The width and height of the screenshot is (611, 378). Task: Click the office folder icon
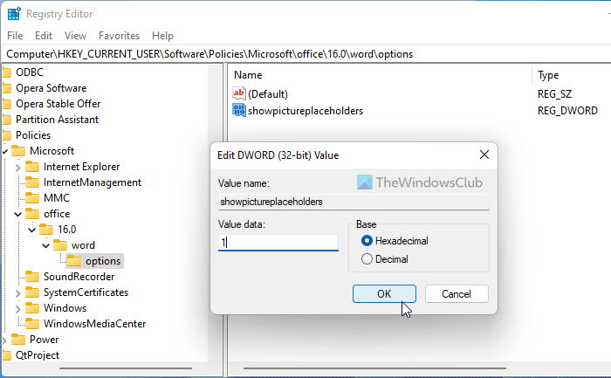32,214
